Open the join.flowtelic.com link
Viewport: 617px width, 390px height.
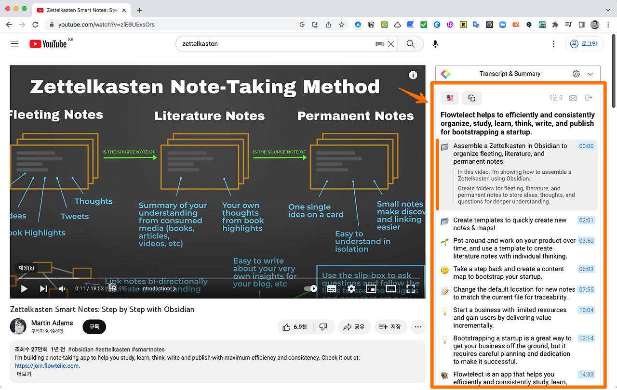coord(47,366)
